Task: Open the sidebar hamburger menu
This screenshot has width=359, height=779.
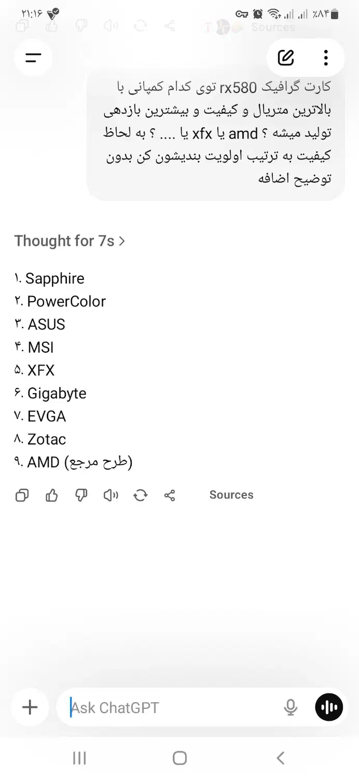Action: [33, 58]
